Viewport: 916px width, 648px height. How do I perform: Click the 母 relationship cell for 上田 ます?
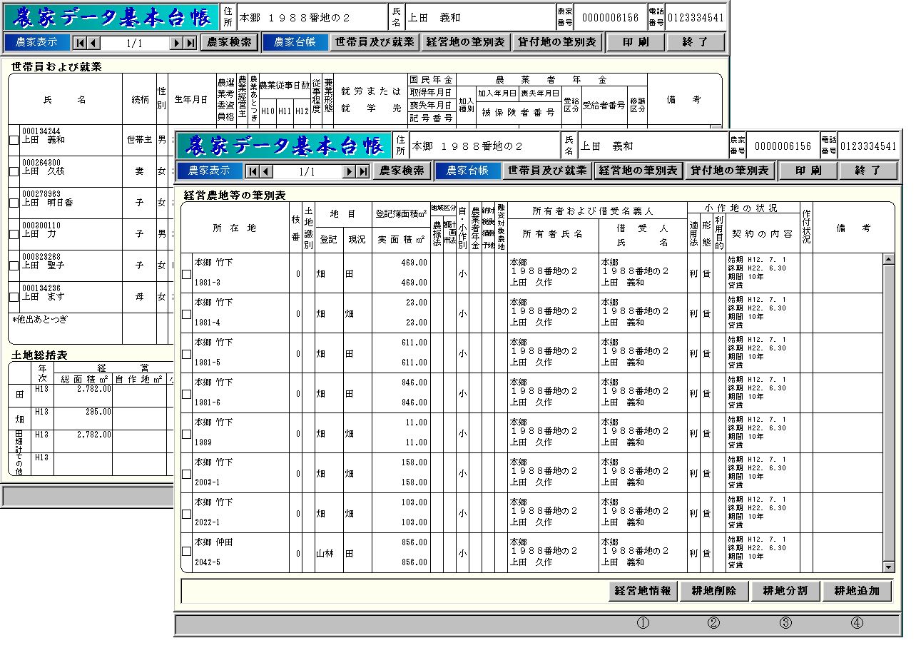coord(139,297)
